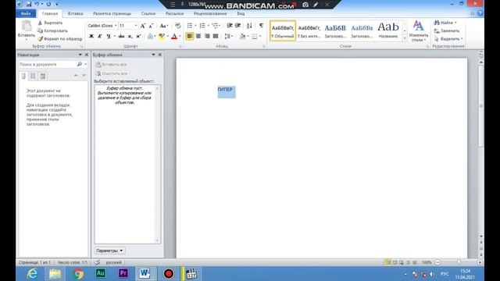Viewport: 500px width, 281px height.
Task: Copy the selected text
Action: click(52, 31)
